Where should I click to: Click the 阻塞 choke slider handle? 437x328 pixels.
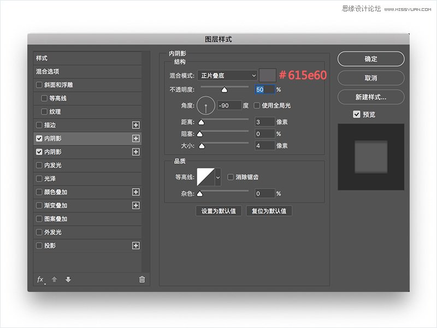point(200,134)
